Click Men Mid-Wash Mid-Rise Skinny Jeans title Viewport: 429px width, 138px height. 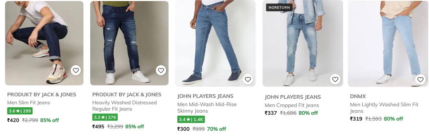(x=207, y=107)
